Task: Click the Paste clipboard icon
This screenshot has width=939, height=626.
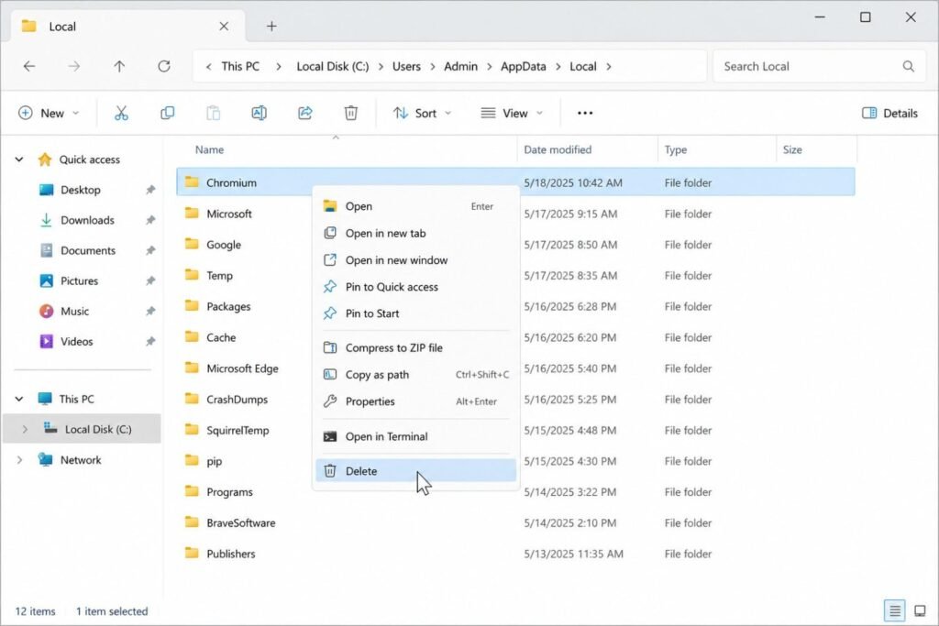Action: click(x=213, y=113)
